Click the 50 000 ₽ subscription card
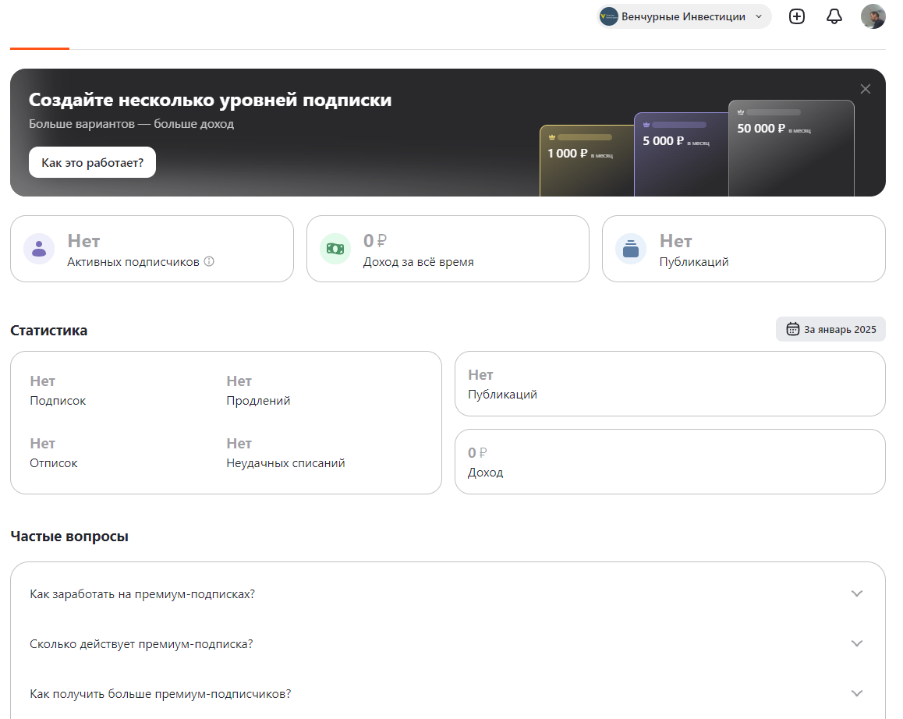Screen dimensions: 903x719 pyautogui.click(x=791, y=148)
